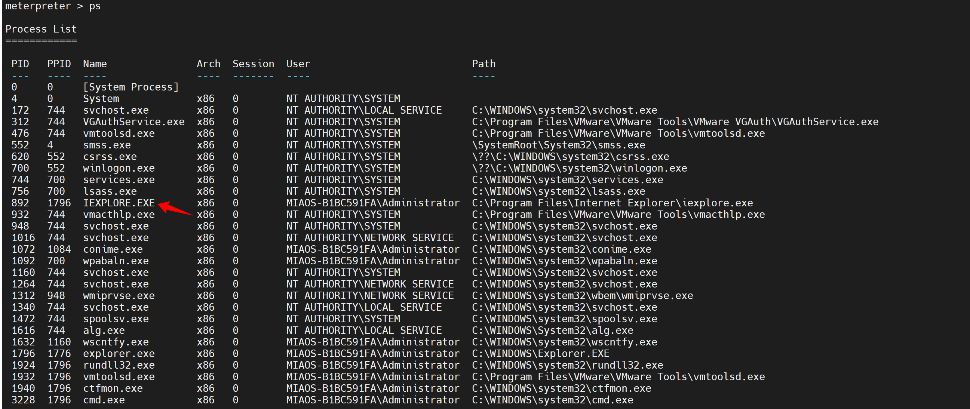The width and height of the screenshot is (970, 409).
Task: Click the cmd.exe process name
Action: tap(104, 400)
